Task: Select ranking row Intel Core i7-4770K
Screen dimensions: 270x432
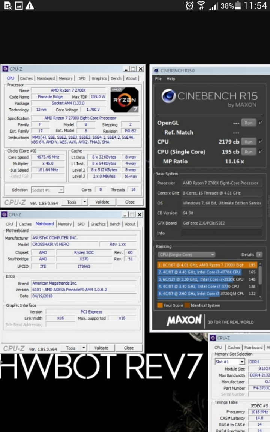Action: pyautogui.click(x=207, y=272)
